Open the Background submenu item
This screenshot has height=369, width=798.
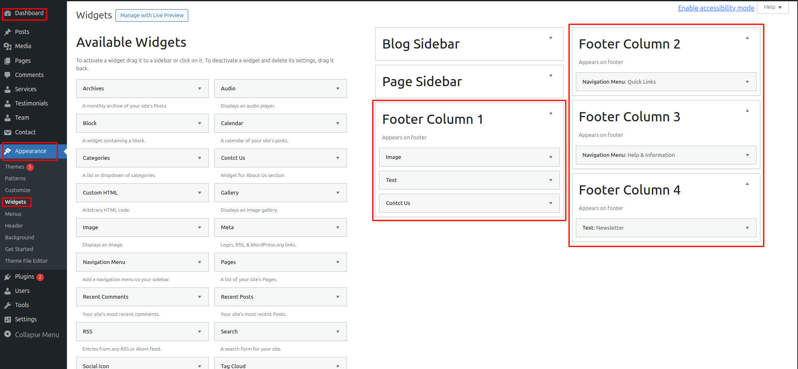point(20,237)
